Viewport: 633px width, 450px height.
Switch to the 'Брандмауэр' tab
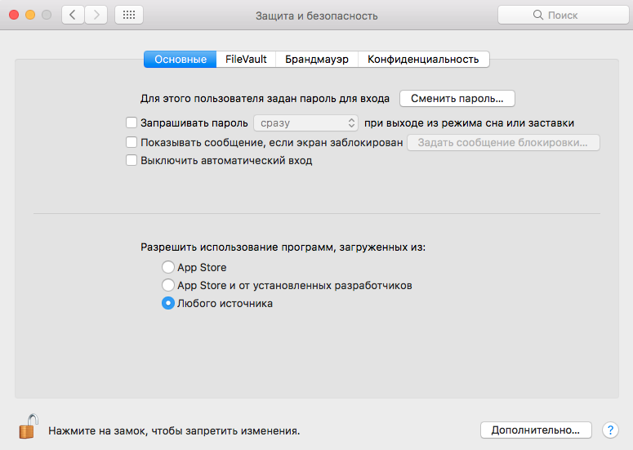click(317, 60)
